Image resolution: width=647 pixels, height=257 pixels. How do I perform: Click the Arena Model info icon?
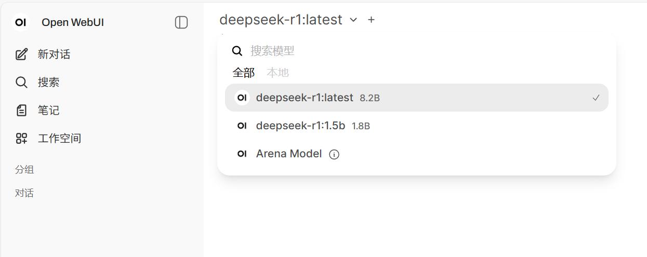[334, 154]
